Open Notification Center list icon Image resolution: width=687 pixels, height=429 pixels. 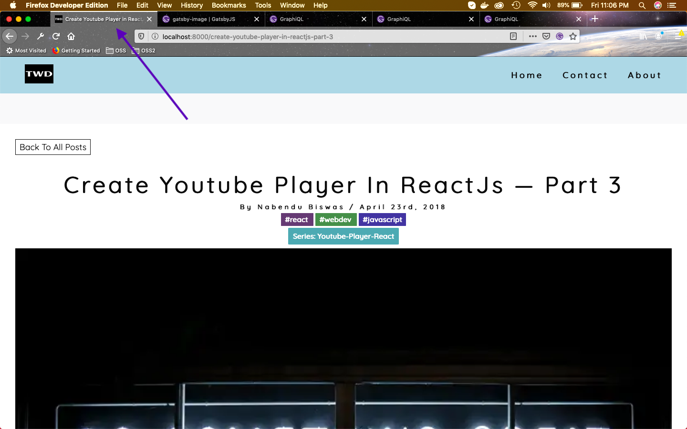coord(672,5)
